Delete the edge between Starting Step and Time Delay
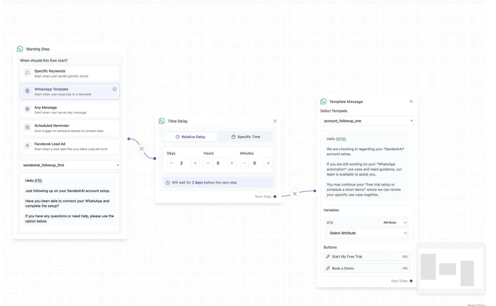 coord(142,149)
